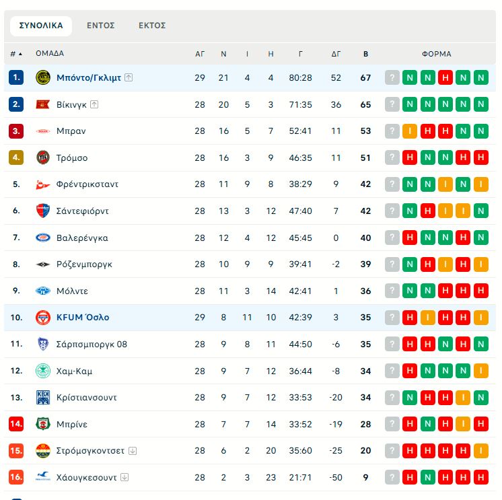
Task: Open the Βαλερένγκα team page link
Action: point(82,238)
